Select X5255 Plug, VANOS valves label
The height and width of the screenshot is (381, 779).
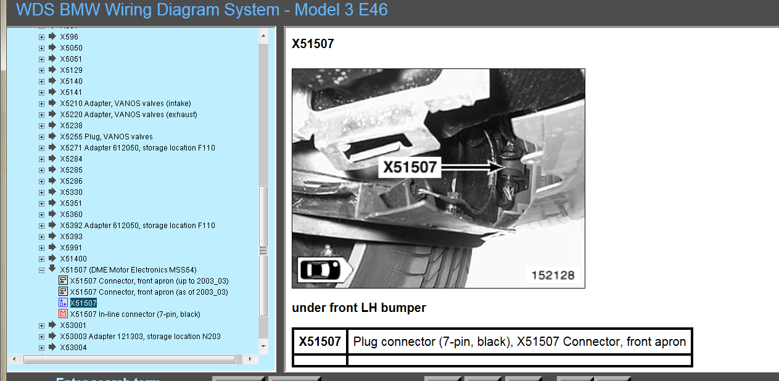(106, 137)
